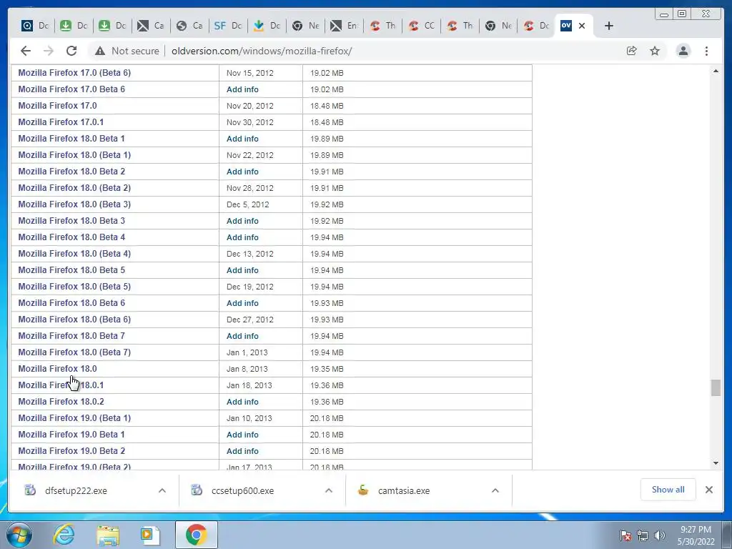Viewport: 732px width, 549px height.
Task: Click Show all downloads button
Action: (x=668, y=489)
